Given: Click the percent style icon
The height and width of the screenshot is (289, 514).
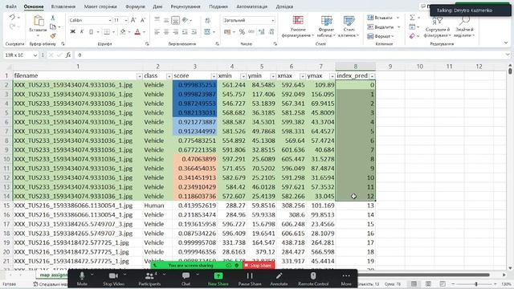Looking at the screenshot, I should point(242,32).
